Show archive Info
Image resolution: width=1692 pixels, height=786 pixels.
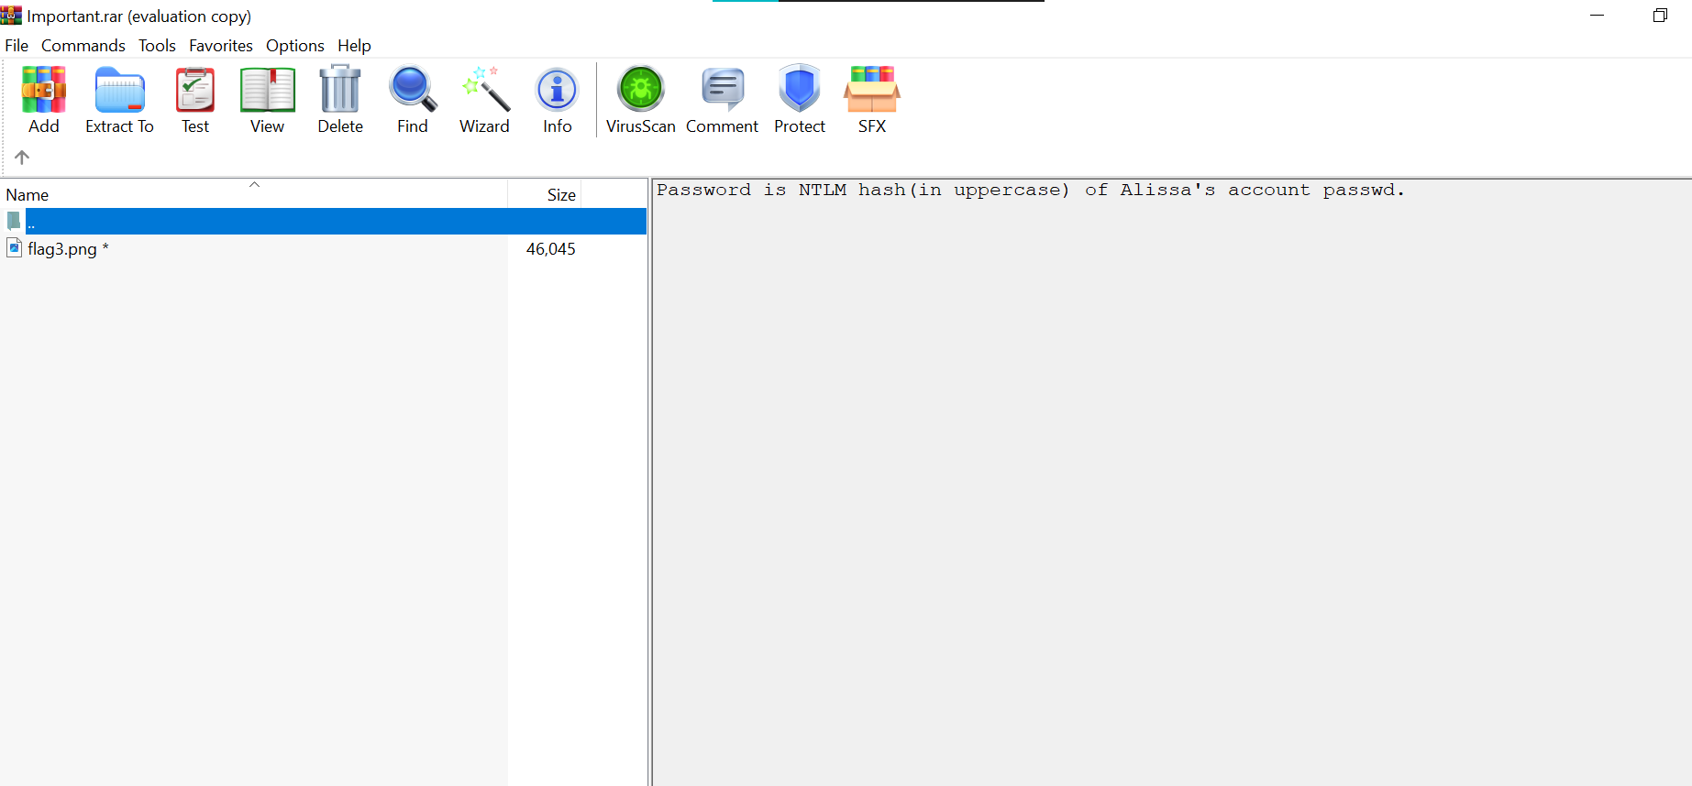(558, 90)
